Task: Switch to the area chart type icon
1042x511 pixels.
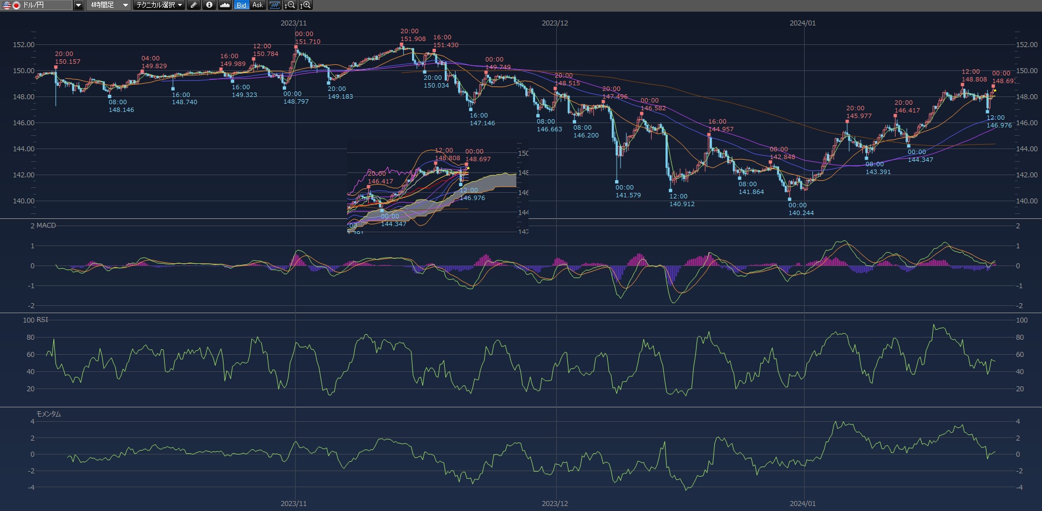Action: [x=225, y=5]
